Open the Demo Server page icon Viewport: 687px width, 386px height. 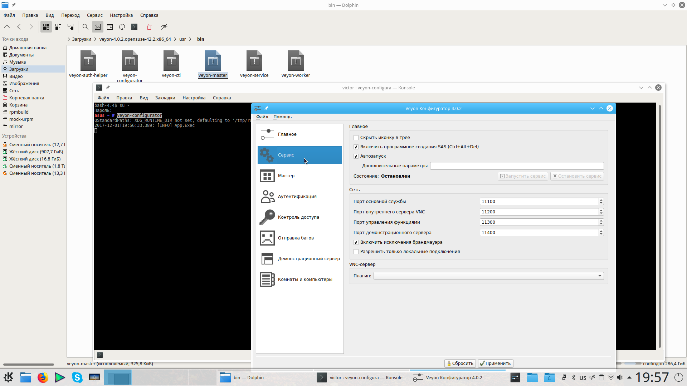click(267, 259)
